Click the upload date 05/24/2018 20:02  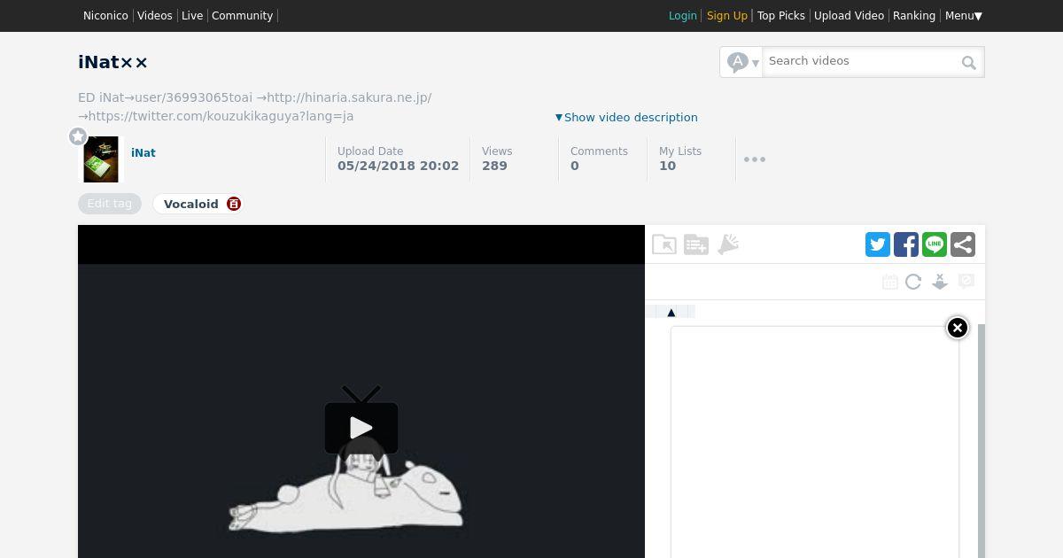click(399, 166)
